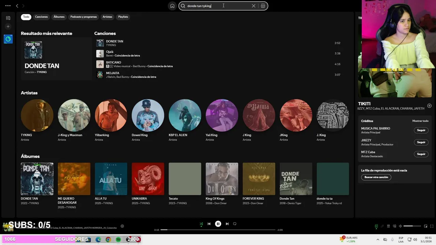Toggle Now Playing view panel
The height and width of the screenshot is (245, 436).
point(376,226)
